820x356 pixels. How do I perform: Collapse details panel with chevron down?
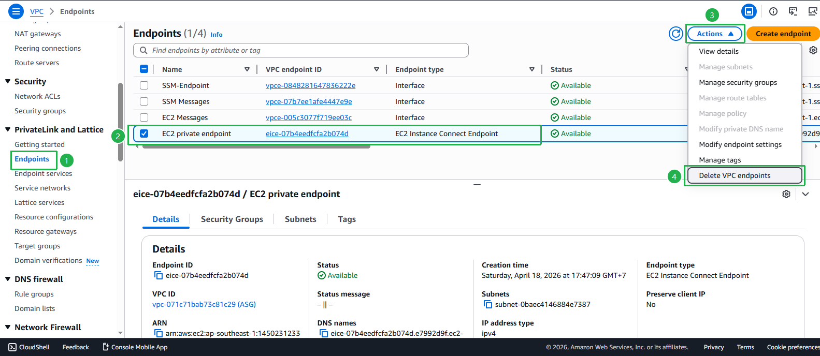coord(805,194)
